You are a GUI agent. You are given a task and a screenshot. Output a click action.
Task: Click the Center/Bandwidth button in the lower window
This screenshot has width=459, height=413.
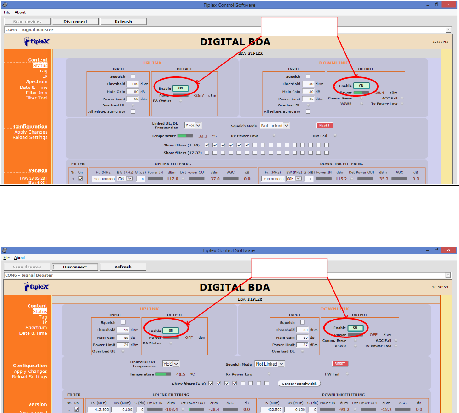[x=299, y=384]
